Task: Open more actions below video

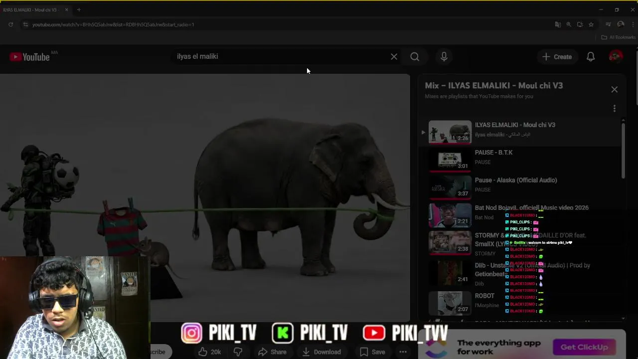Action: [403, 352]
